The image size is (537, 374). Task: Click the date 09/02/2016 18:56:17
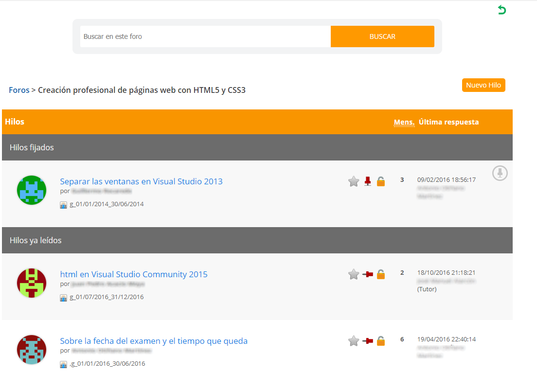coord(446,180)
